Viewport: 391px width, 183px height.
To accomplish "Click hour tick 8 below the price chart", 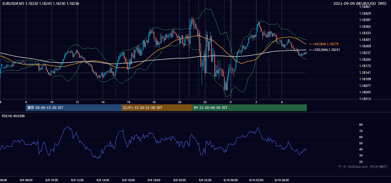I will (x=26, y=102).
